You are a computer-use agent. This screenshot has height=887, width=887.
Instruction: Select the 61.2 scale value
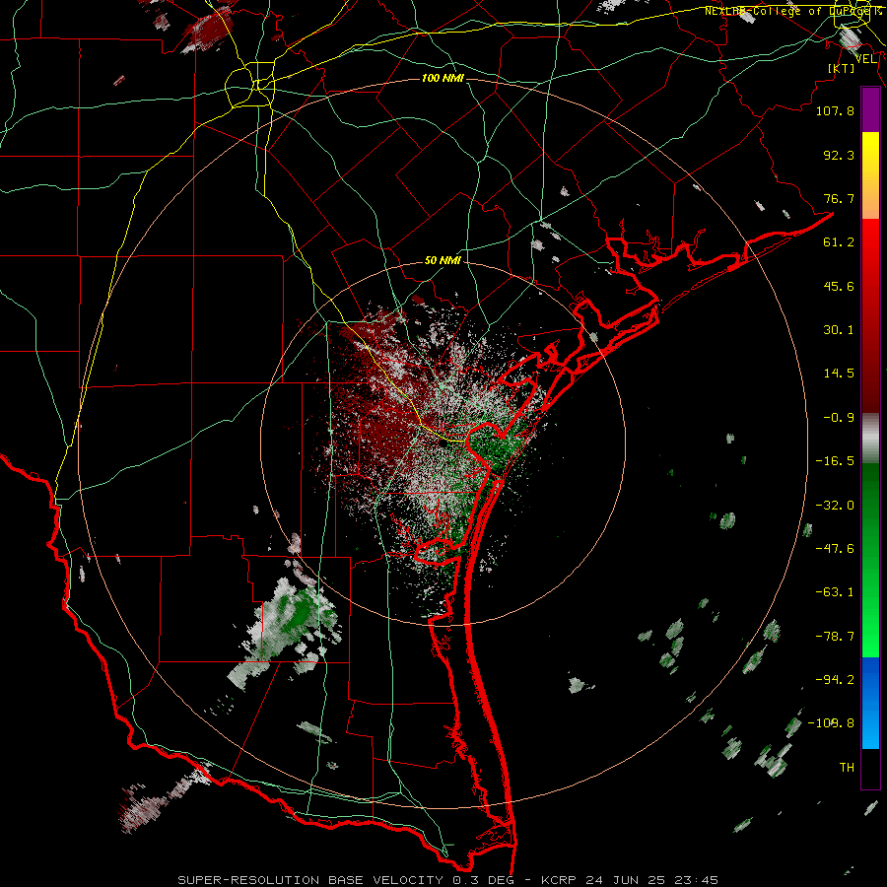(839, 242)
